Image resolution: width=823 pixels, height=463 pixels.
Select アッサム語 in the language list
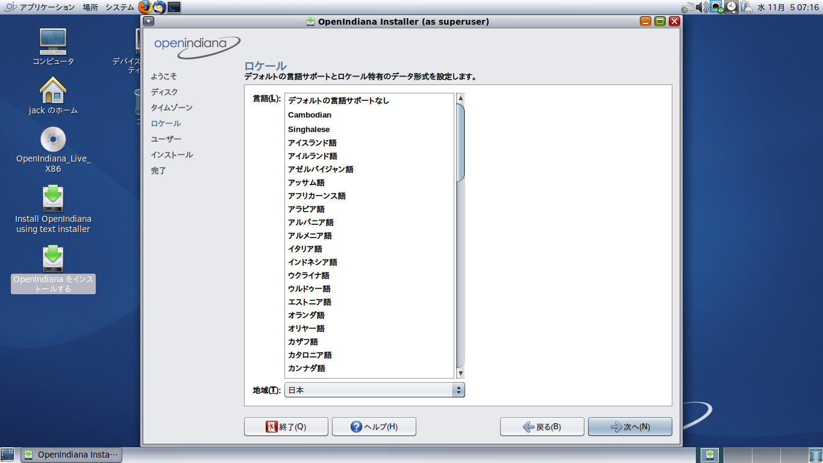point(369,183)
